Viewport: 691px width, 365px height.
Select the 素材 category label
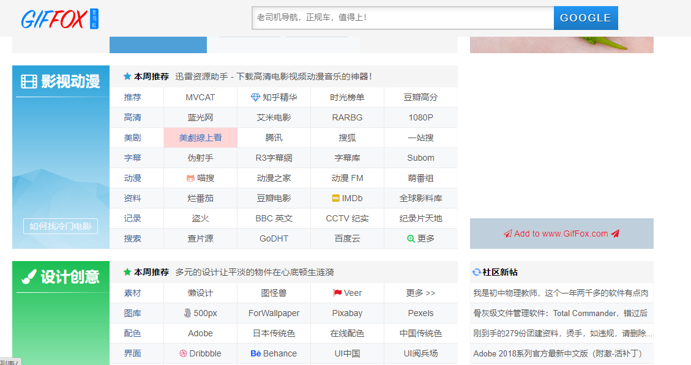pos(132,293)
